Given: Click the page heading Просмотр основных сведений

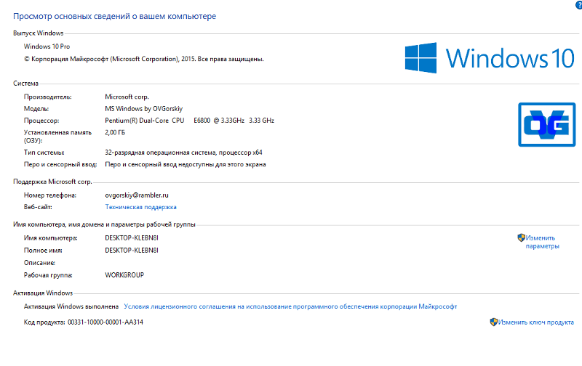Looking at the screenshot, I should coord(114,16).
